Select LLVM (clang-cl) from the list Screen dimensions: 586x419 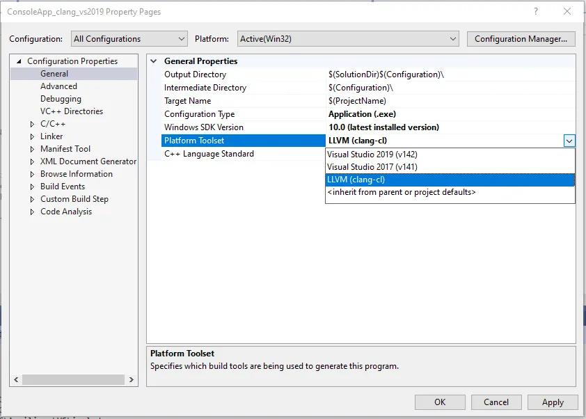[x=356, y=180]
